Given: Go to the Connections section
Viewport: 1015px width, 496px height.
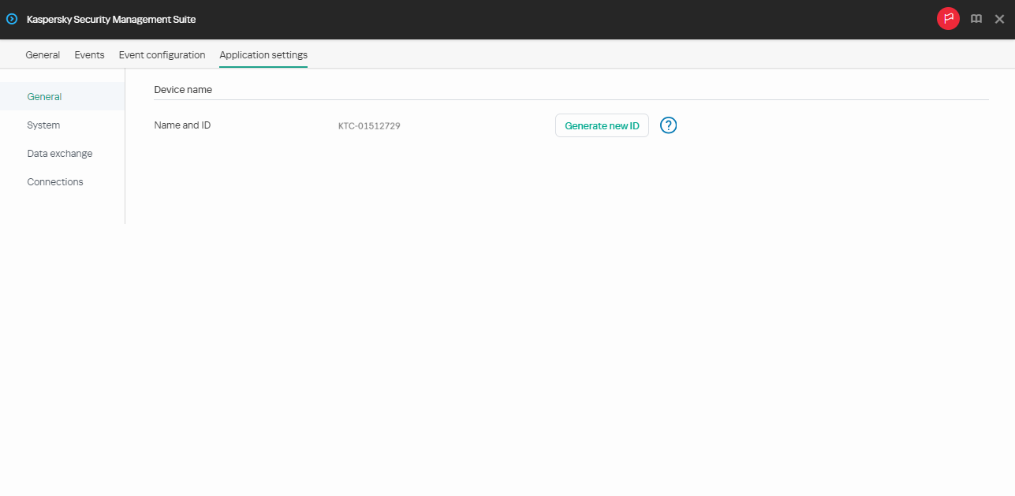Looking at the screenshot, I should [55, 181].
